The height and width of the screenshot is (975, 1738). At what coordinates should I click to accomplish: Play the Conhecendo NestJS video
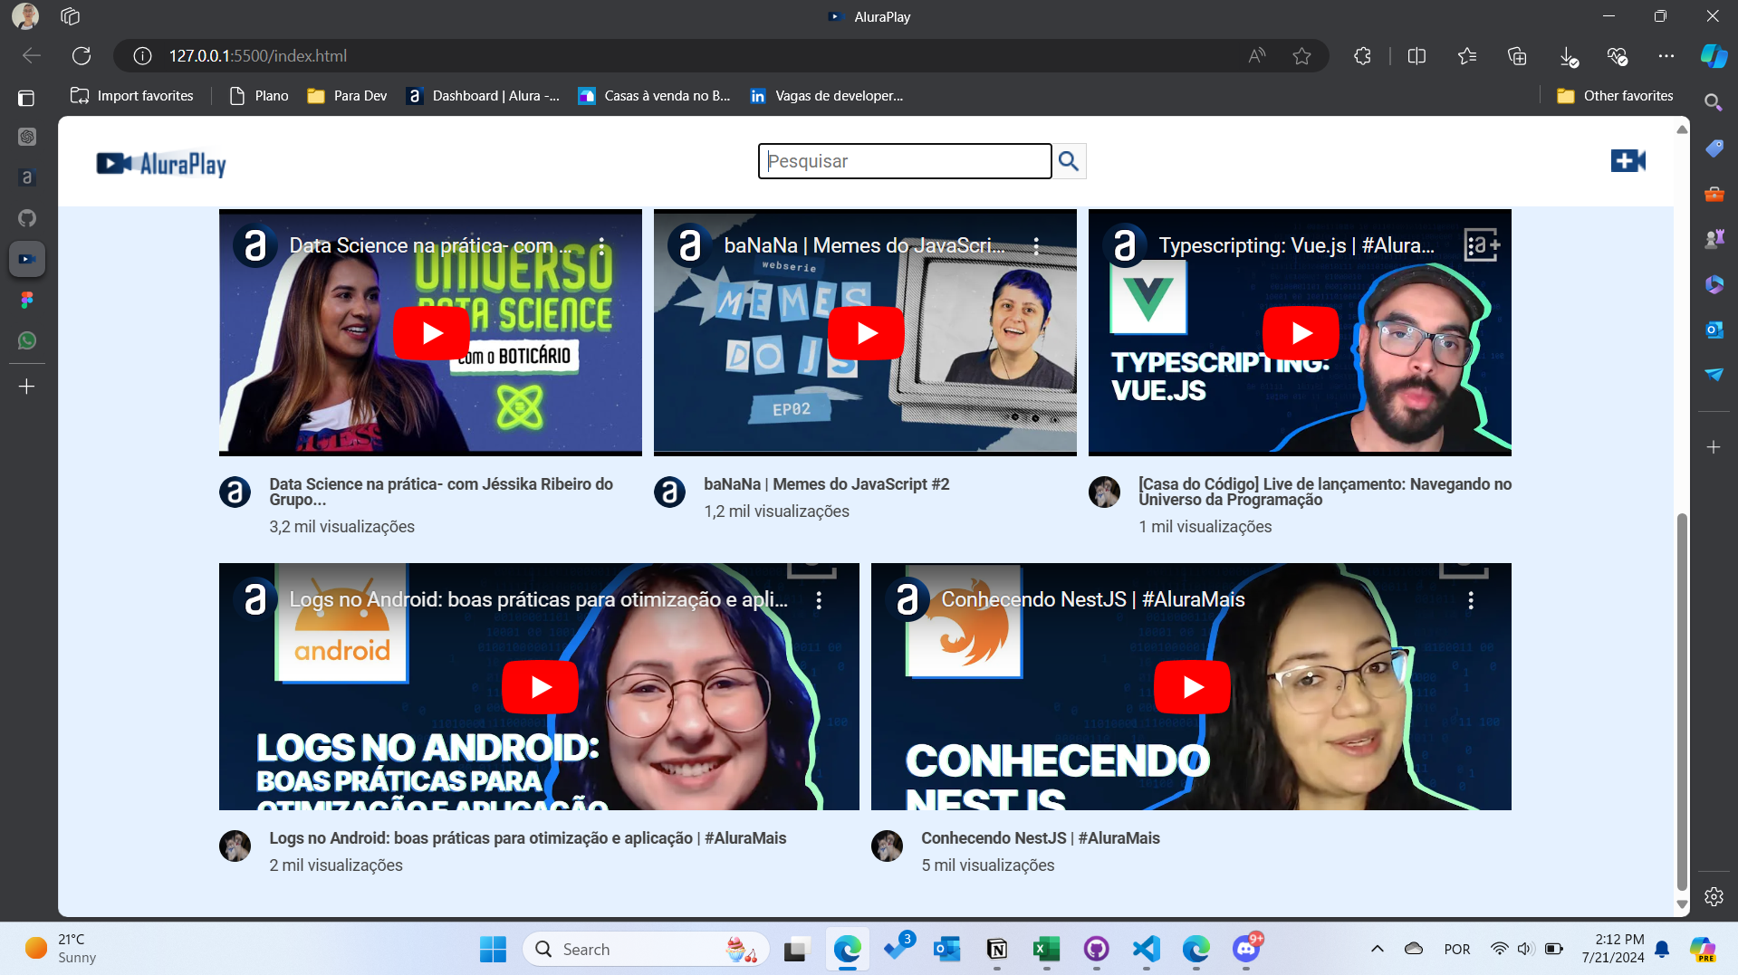tap(1192, 687)
